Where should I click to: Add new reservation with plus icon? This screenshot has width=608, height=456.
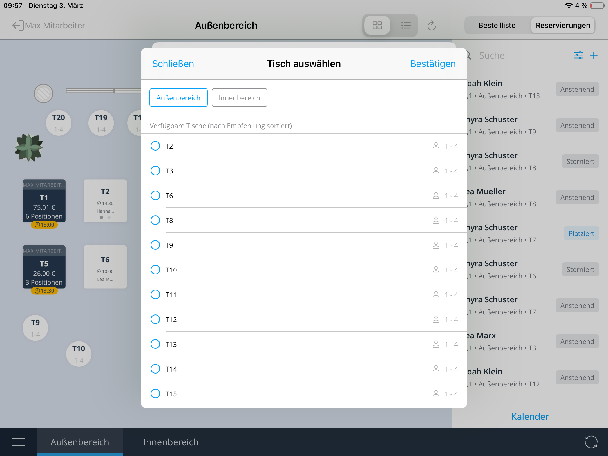(594, 55)
